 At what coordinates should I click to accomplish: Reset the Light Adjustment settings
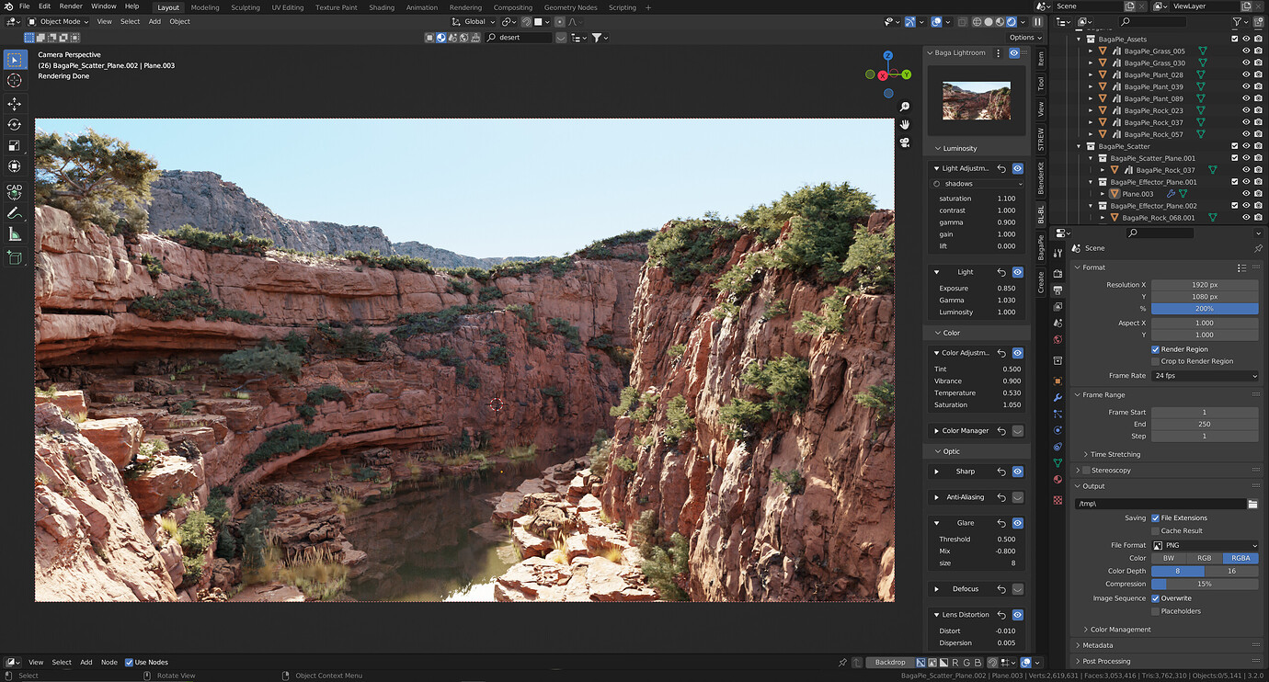(x=1001, y=168)
